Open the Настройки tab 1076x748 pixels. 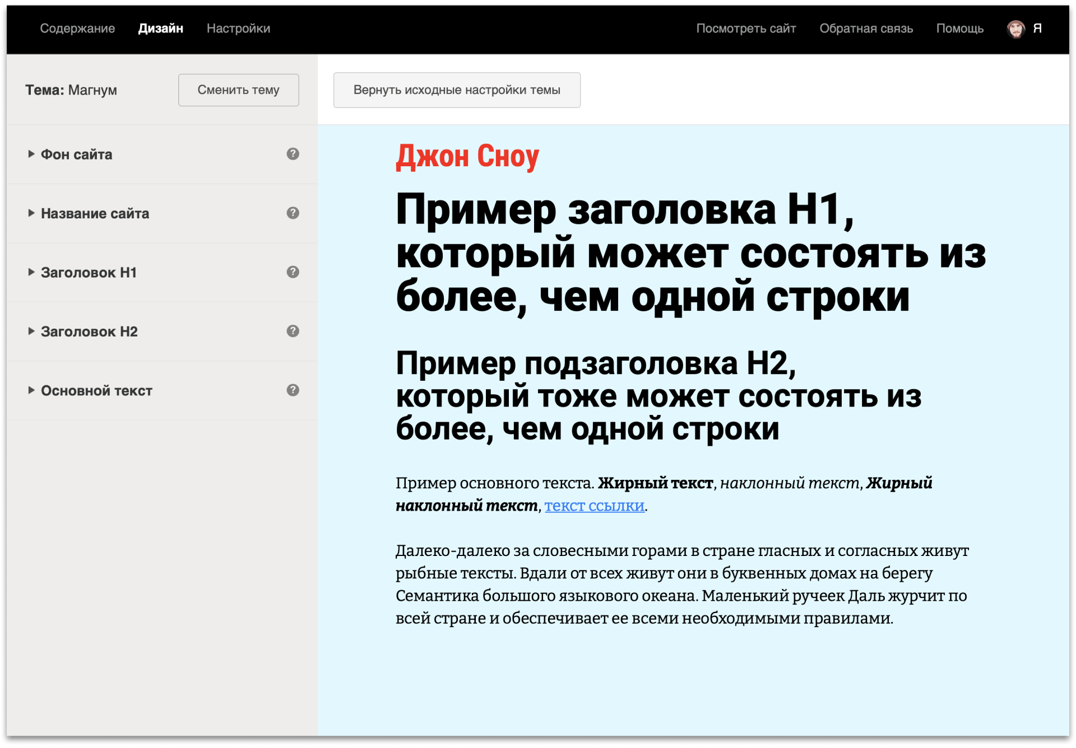(238, 29)
